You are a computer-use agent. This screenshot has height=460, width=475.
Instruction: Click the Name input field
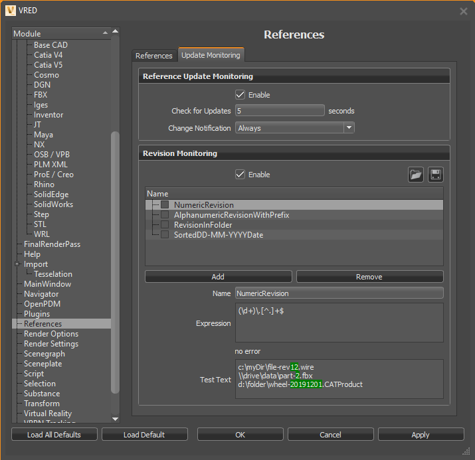pyautogui.click(x=339, y=293)
